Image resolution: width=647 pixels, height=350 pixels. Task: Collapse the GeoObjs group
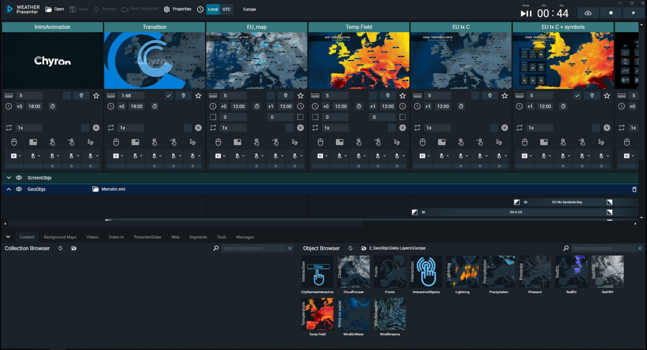(x=8, y=189)
